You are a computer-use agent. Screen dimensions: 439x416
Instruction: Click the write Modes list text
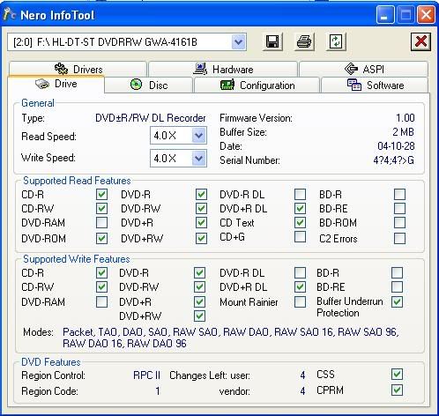(x=230, y=338)
